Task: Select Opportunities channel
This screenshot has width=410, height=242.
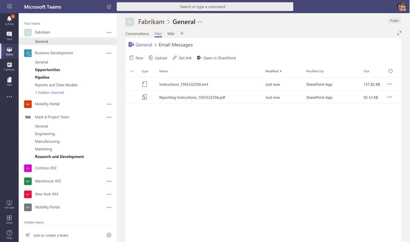Action: point(47,70)
